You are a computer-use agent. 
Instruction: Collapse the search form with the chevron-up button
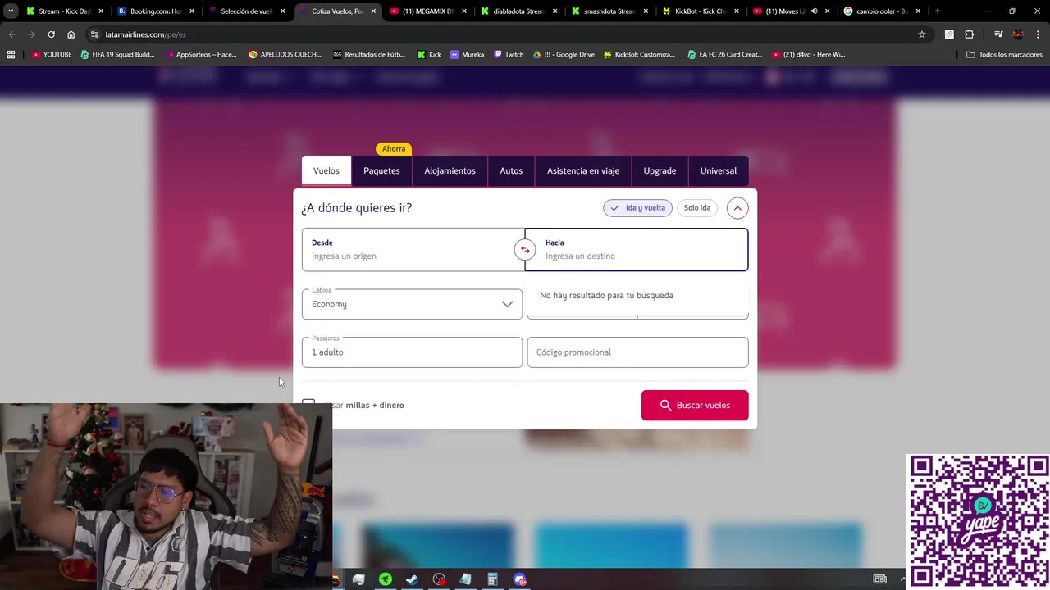coord(737,208)
